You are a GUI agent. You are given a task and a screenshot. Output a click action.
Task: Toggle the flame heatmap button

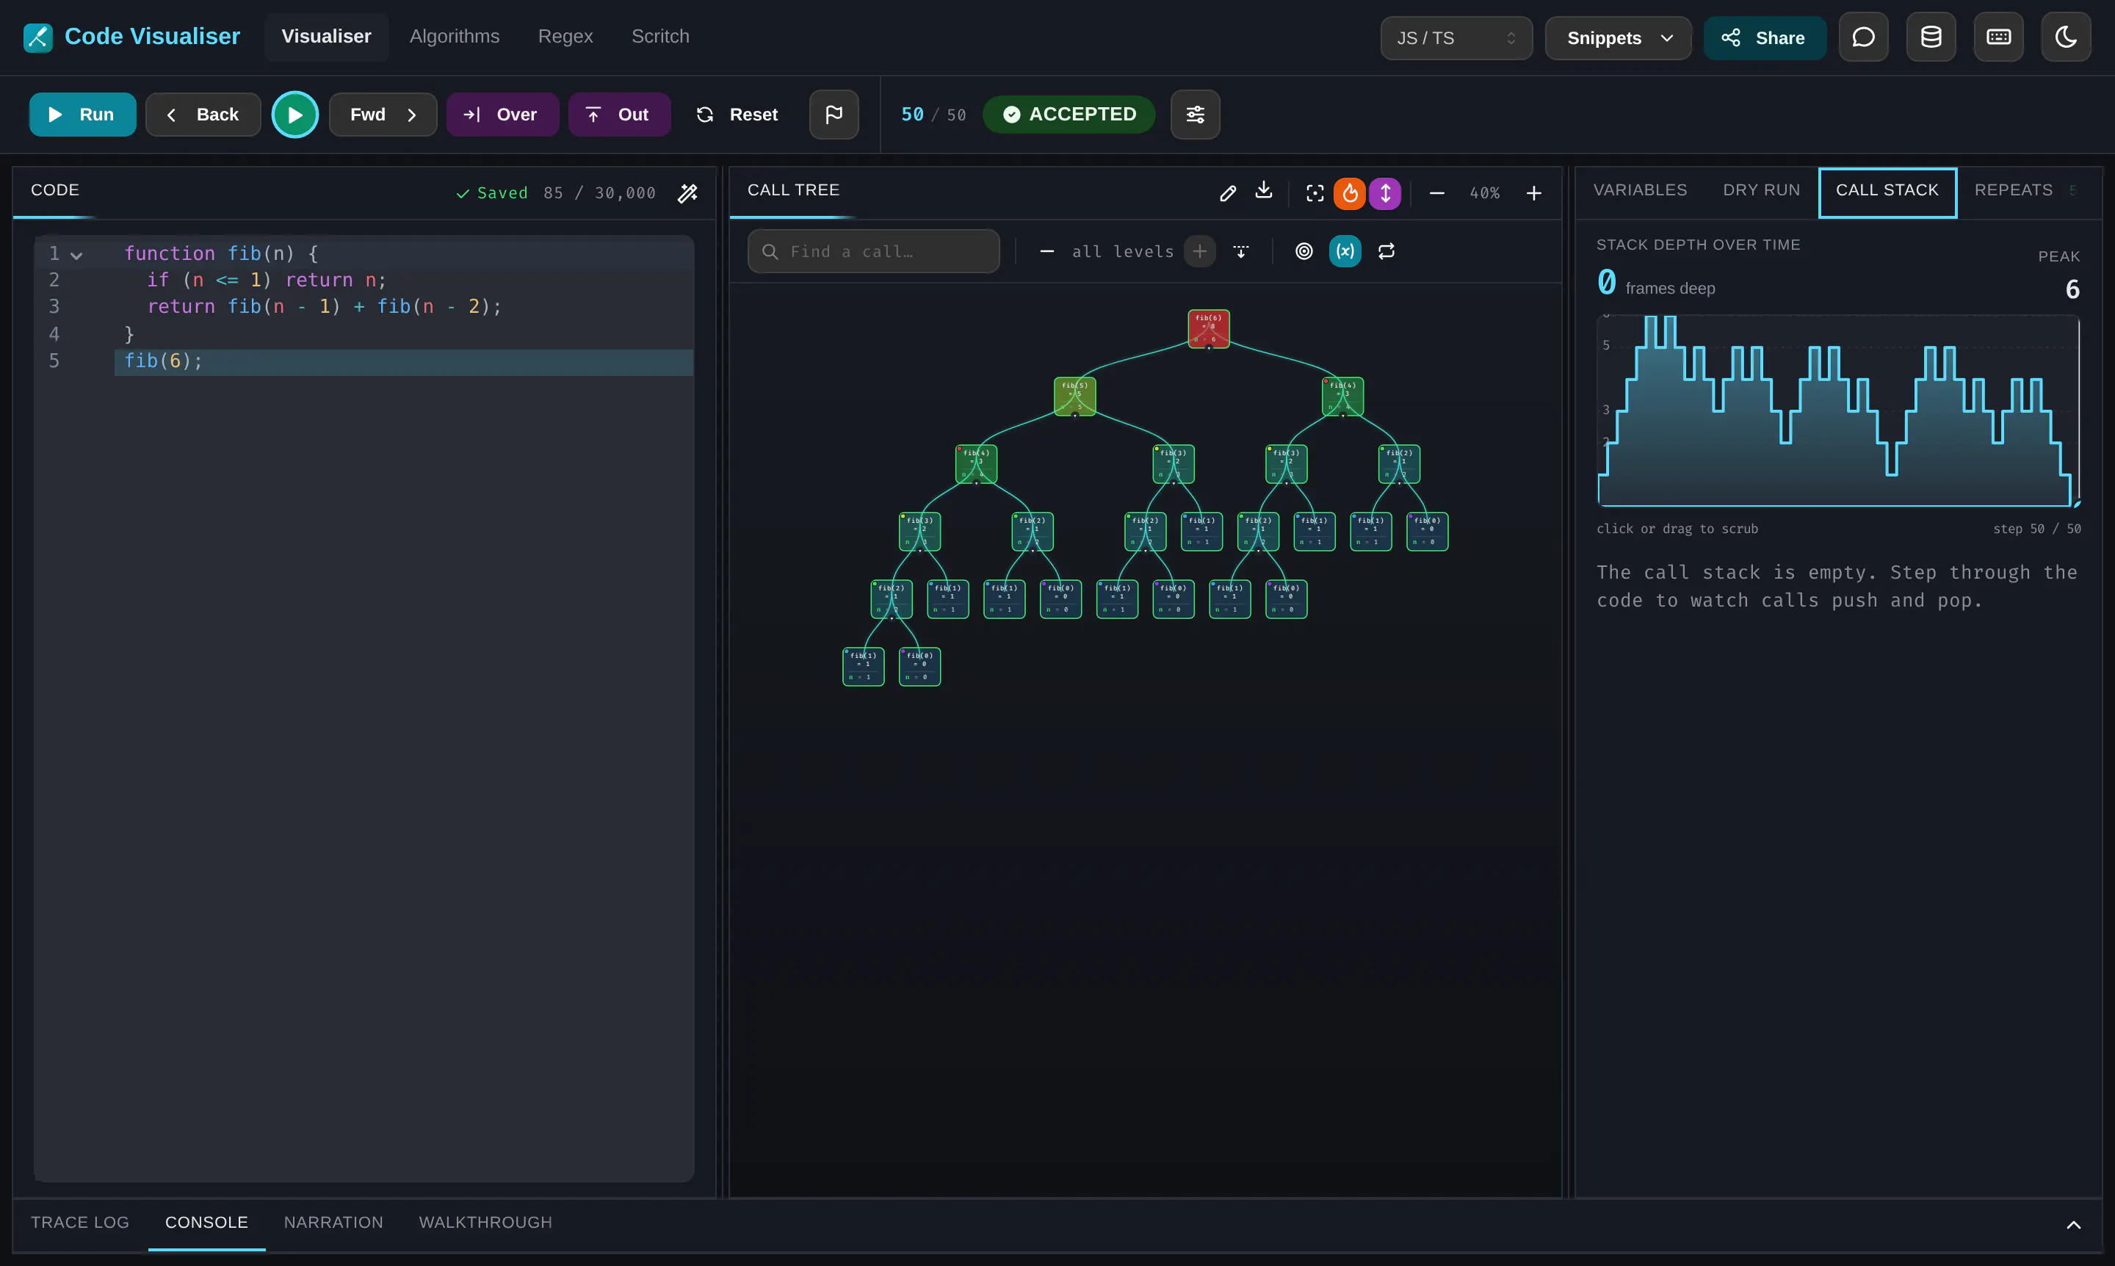click(1350, 194)
